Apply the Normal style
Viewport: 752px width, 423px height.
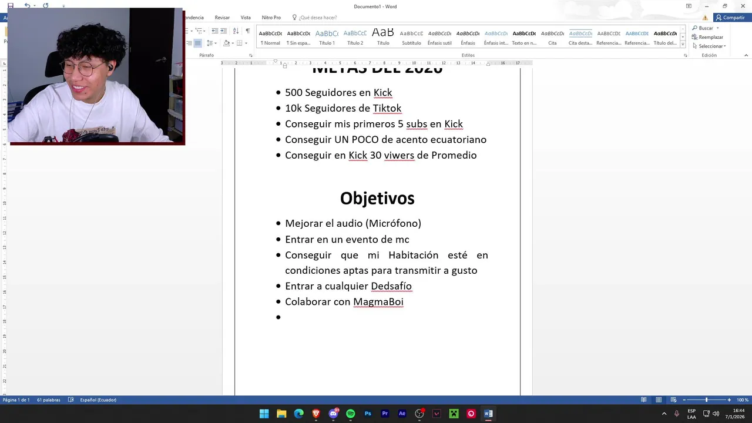point(270,38)
